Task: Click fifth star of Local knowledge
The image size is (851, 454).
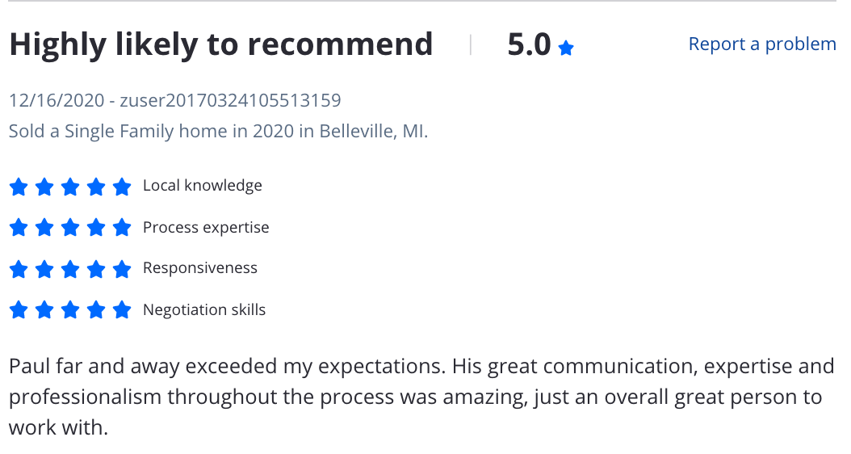Action: click(x=122, y=187)
